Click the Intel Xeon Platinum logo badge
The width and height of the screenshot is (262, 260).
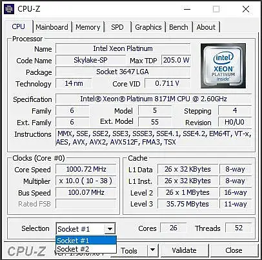click(x=223, y=66)
